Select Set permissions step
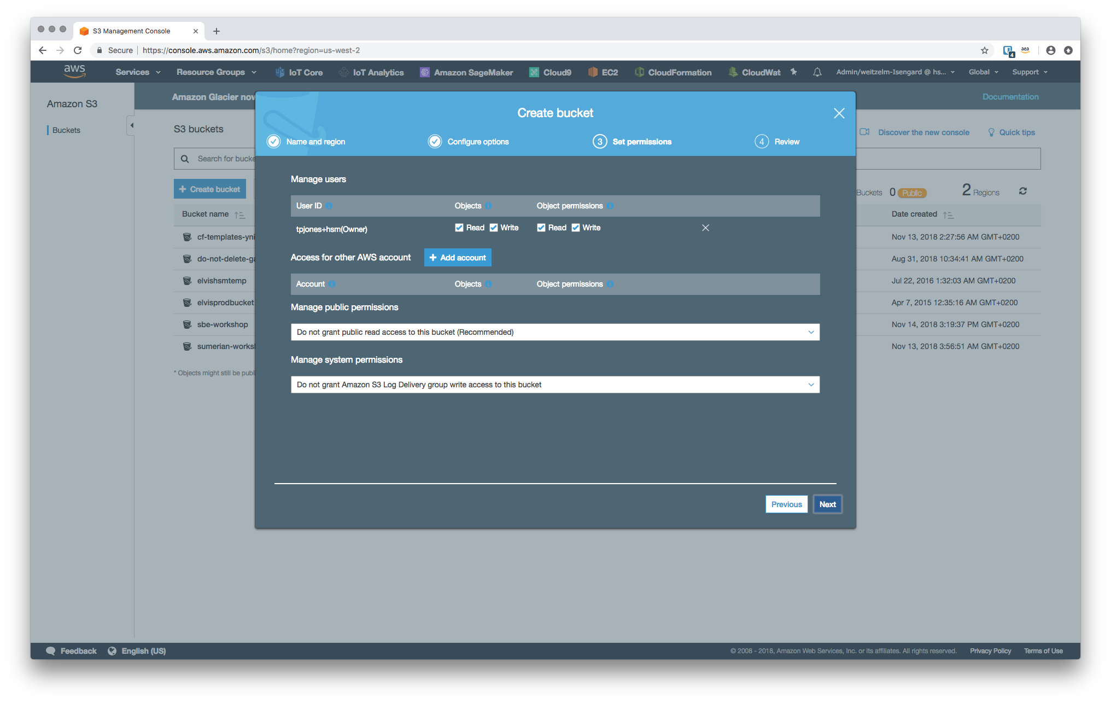Screen dimensions: 1111x703 pyautogui.click(x=632, y=142)
